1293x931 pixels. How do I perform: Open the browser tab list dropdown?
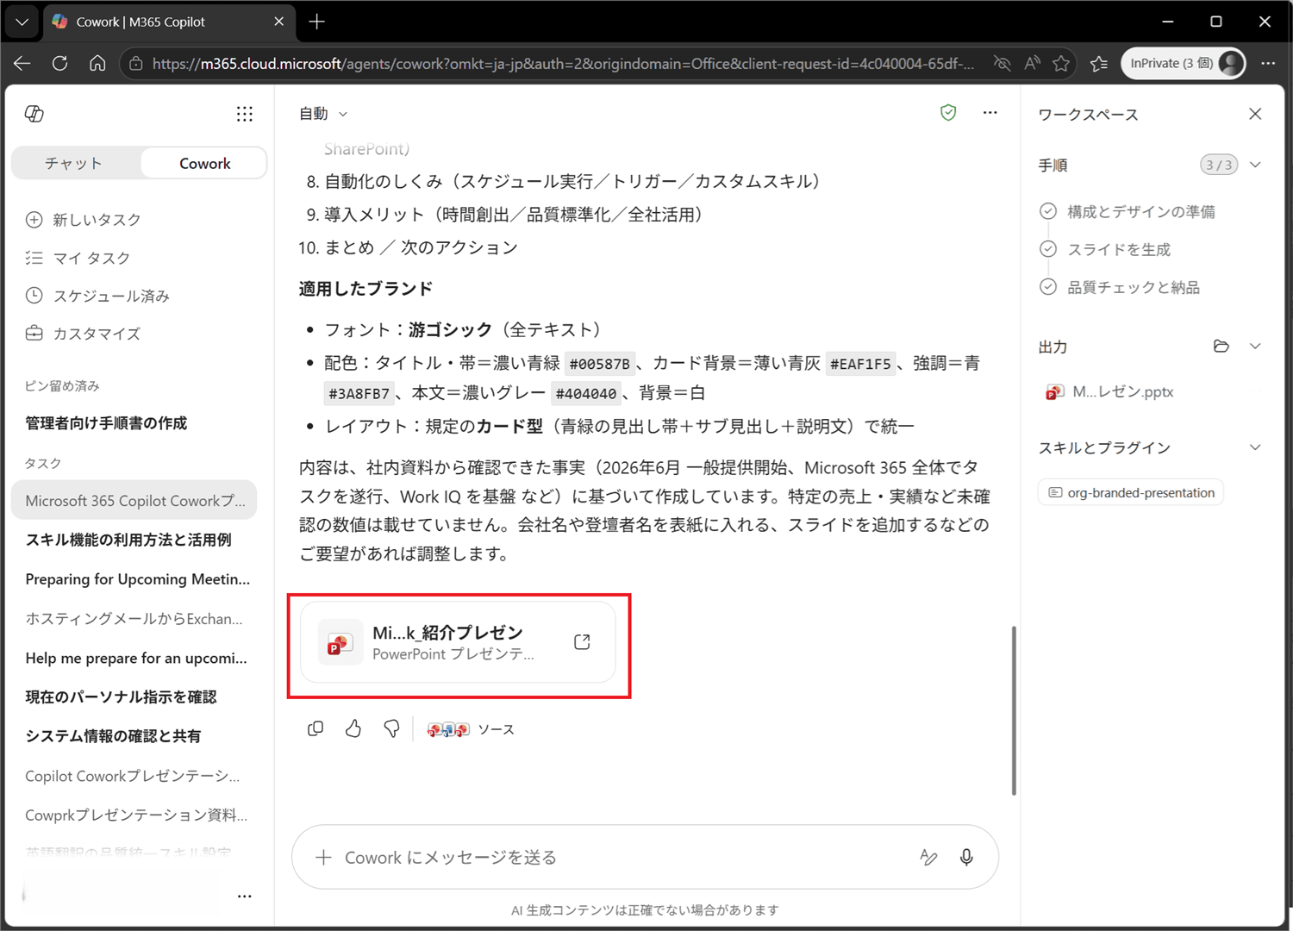(22, 22)
